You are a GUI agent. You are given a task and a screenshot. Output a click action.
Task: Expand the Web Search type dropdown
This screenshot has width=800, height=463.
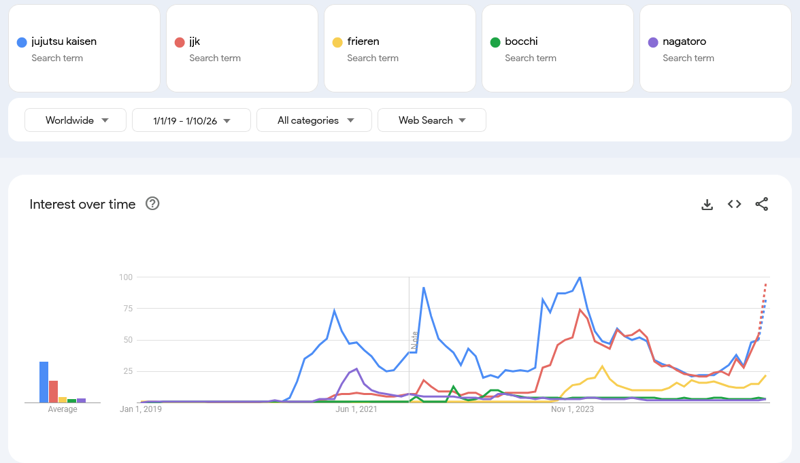432,120
